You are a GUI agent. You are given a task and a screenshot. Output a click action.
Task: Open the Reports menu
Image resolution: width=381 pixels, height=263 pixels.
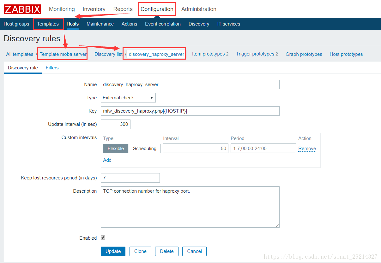coord(123,9)
